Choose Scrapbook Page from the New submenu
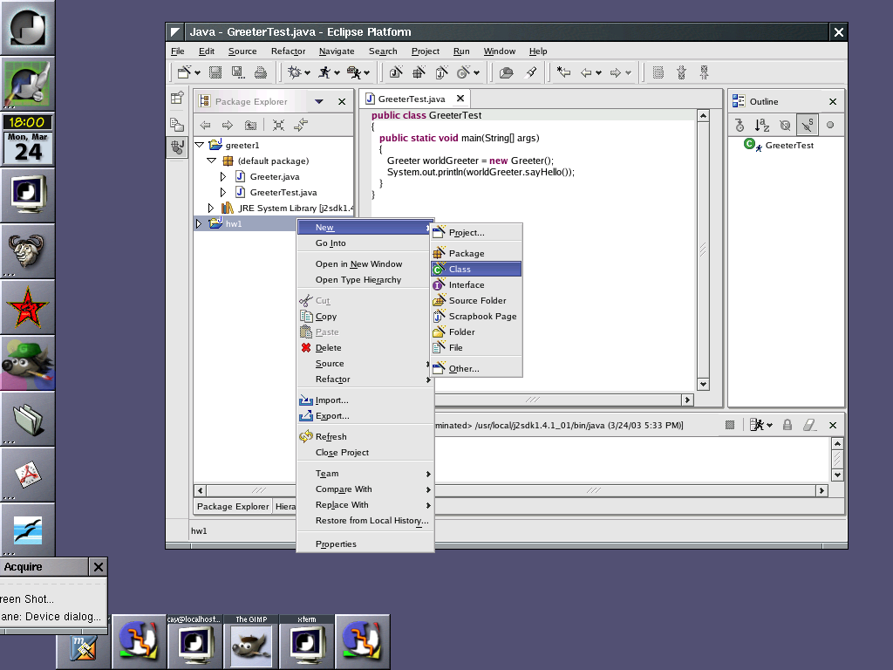Screen dimensions: 893x670 tap(476, 316)
